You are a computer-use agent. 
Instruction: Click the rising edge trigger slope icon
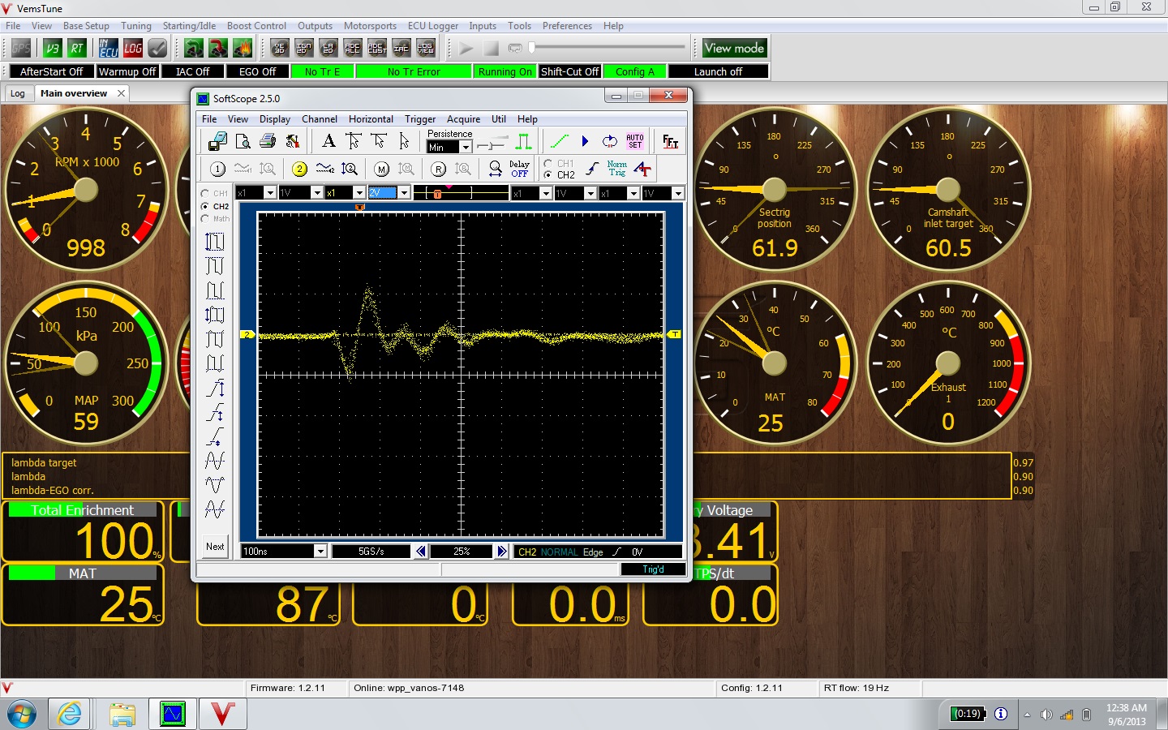coord(593,169)
